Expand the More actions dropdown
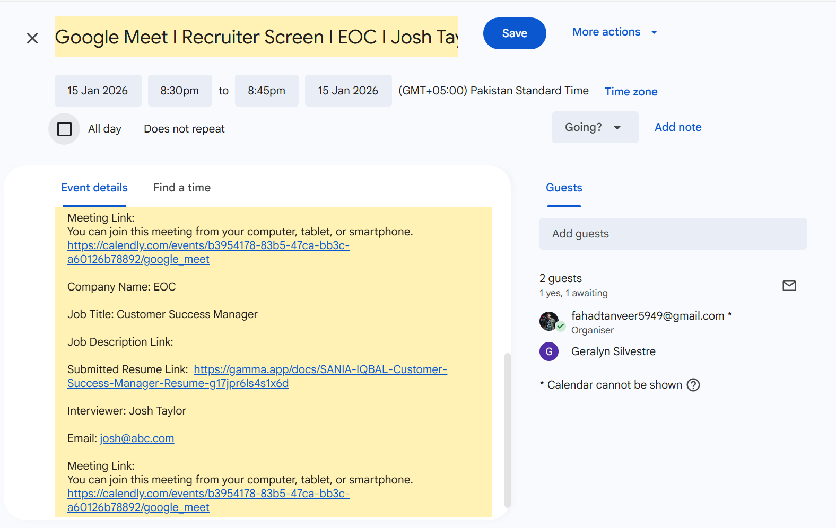This screenshot has width=836, height=528. coord(615,32)
